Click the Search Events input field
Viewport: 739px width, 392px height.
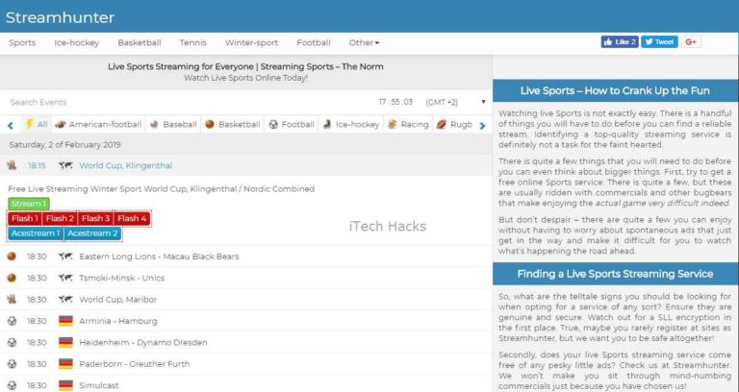click(144, 102)
